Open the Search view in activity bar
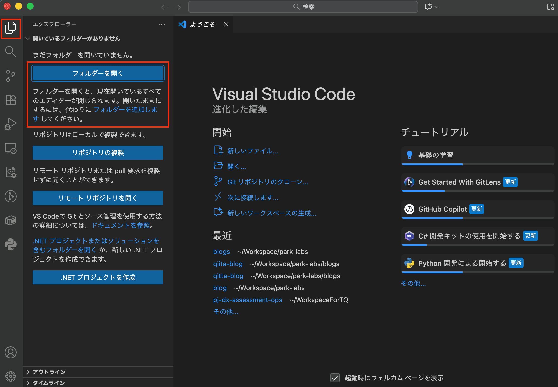Viewport: 558px width, 387px height. click(x=10, y=51)
